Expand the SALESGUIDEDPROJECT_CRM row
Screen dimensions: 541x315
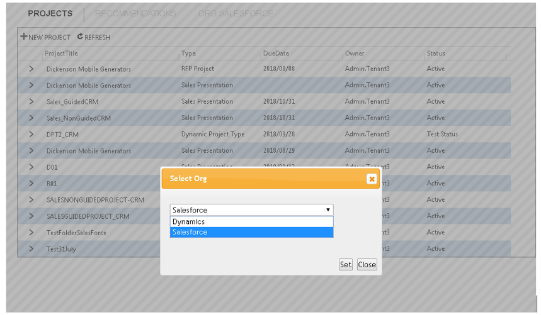[x=31, y=216]
